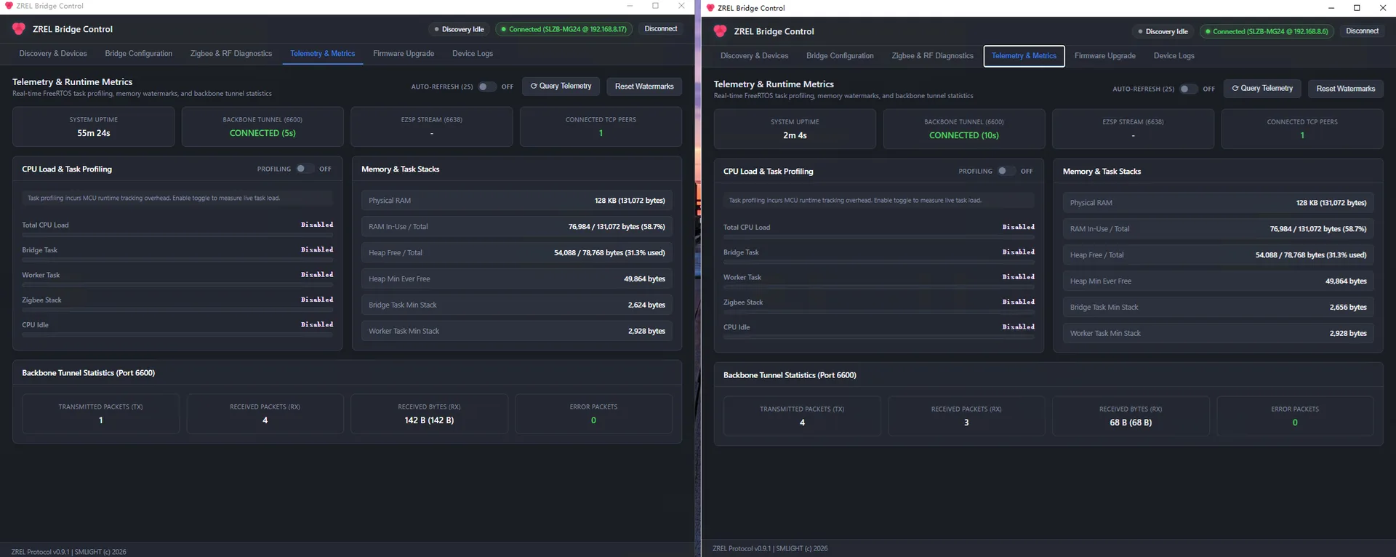Viewport: 1396px width, 557px height.
Task: Open Discovery & Devices tab in left window
Action: pyautogui.click(x=53, y=54)
